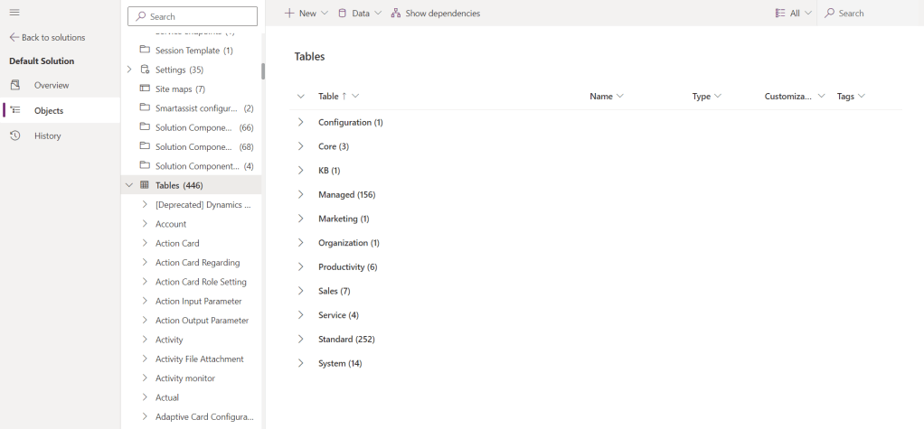Select the Objects icon in sidebar
The image size is (924, 429).
point(15,110)
